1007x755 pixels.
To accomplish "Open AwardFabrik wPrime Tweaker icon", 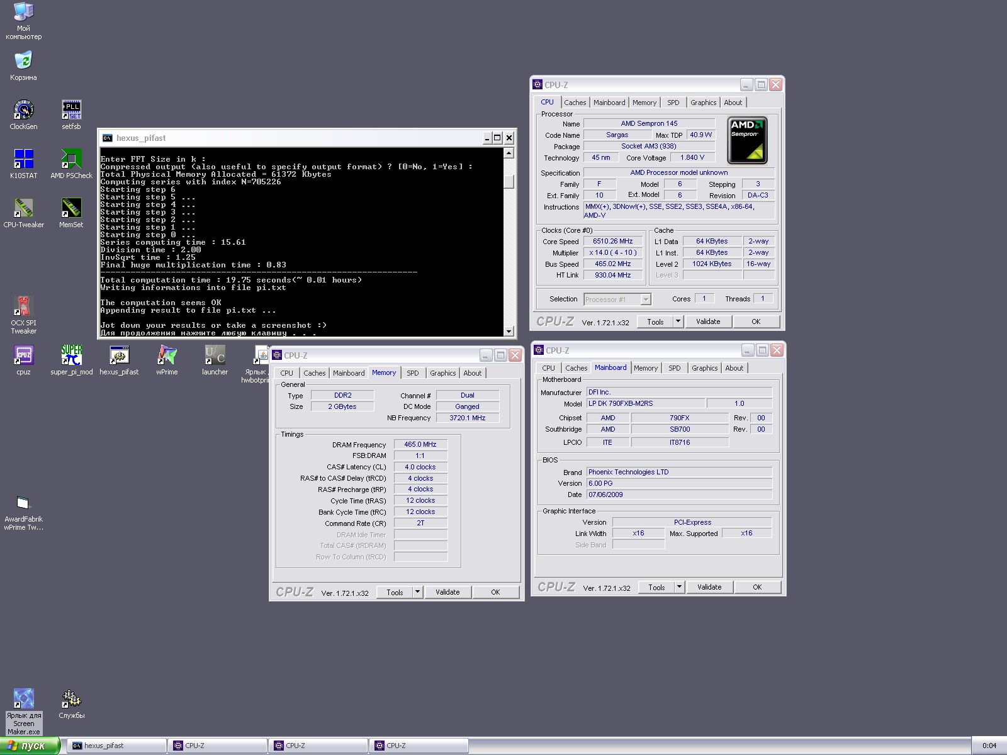I will 23,503.
